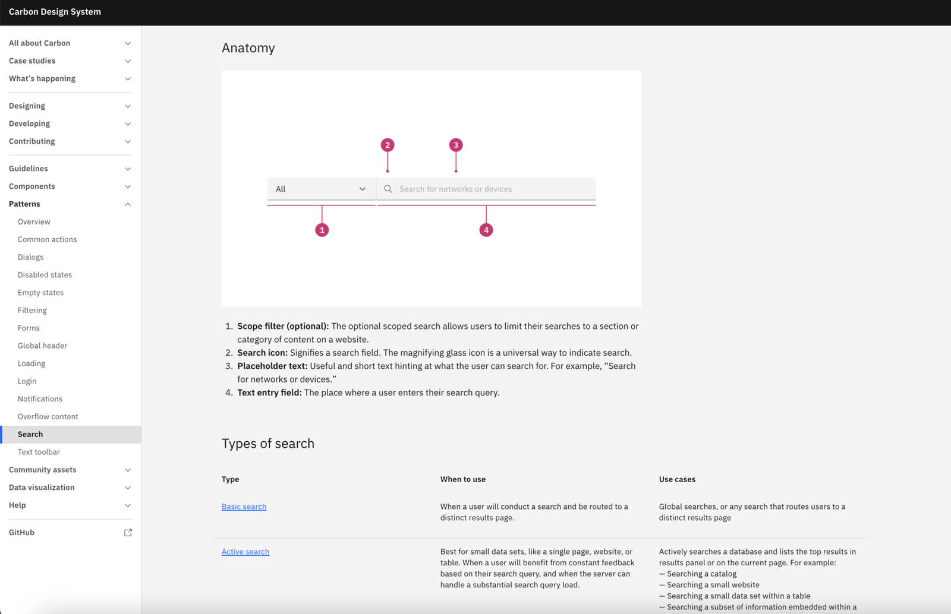Open the Carbon Design System home via header
Image resolution: width=951 pixels, height=614 pixels.
coord(55,11)
